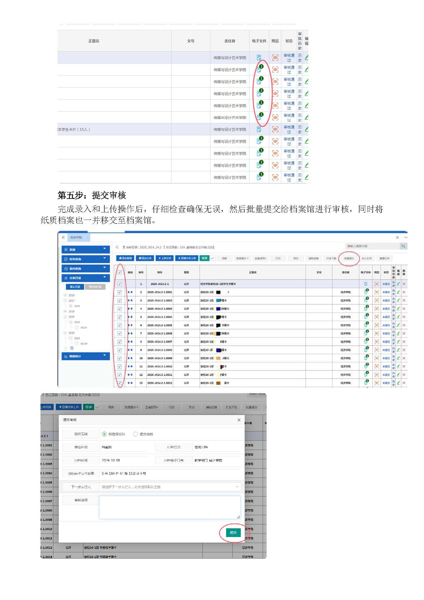Viewport: 424px width, 600px height.
Task: Open preview eye icon in first row of top table
Action: [275, 58]
